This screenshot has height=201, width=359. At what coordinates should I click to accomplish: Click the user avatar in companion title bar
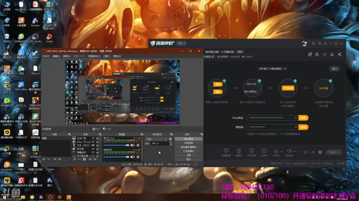(x=305, y=43)
